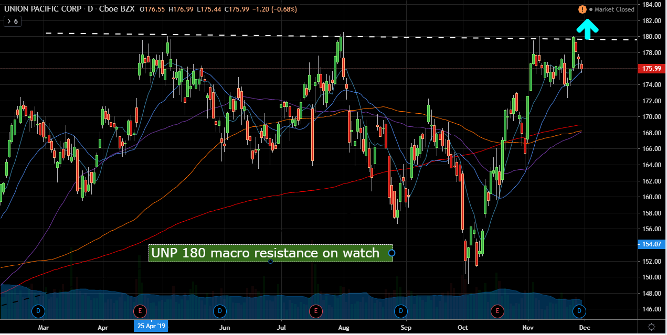This screenshot has width=667, height=335.
Task: Open the dividend marker just before December
Action: 579,311
